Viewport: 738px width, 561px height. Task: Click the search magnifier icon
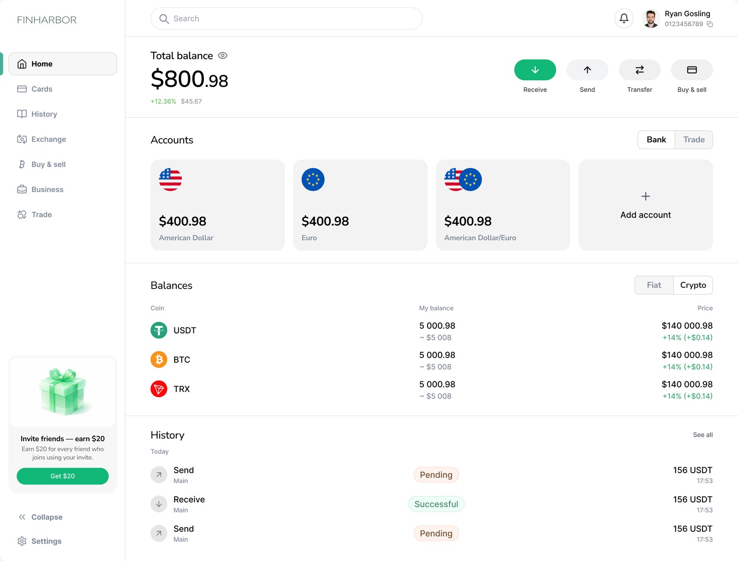pyautogui.click(x=164, y=18)
